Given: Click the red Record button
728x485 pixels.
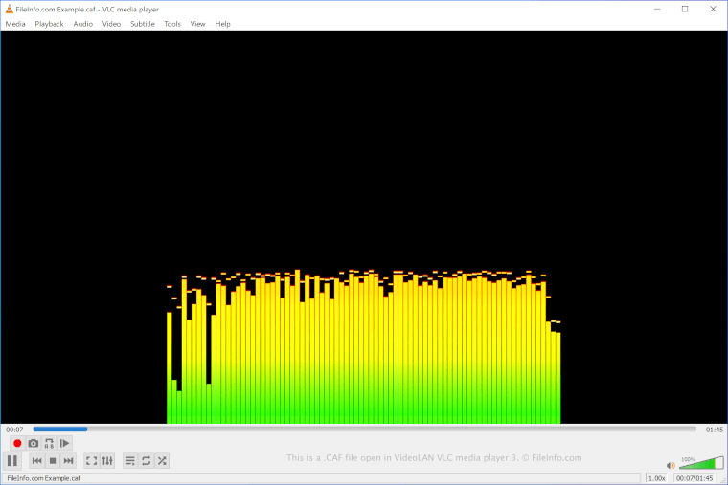Looking at the screenshot, I should [x=17, y=443].
